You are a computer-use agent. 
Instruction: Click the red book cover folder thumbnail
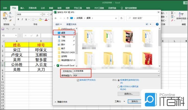(147, 58)
